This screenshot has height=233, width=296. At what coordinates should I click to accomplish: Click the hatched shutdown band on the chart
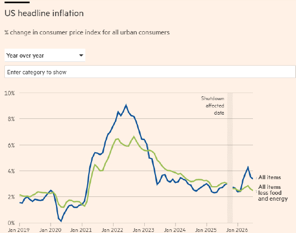230,158
